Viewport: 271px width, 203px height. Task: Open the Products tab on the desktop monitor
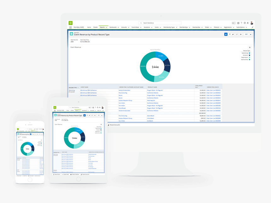(x=216, y=27)
